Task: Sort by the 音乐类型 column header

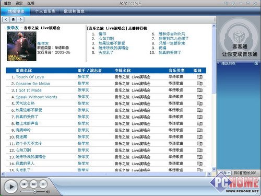Action: [x=176, y=71]
